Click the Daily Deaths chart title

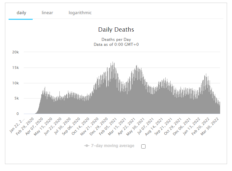pos(116,30)
